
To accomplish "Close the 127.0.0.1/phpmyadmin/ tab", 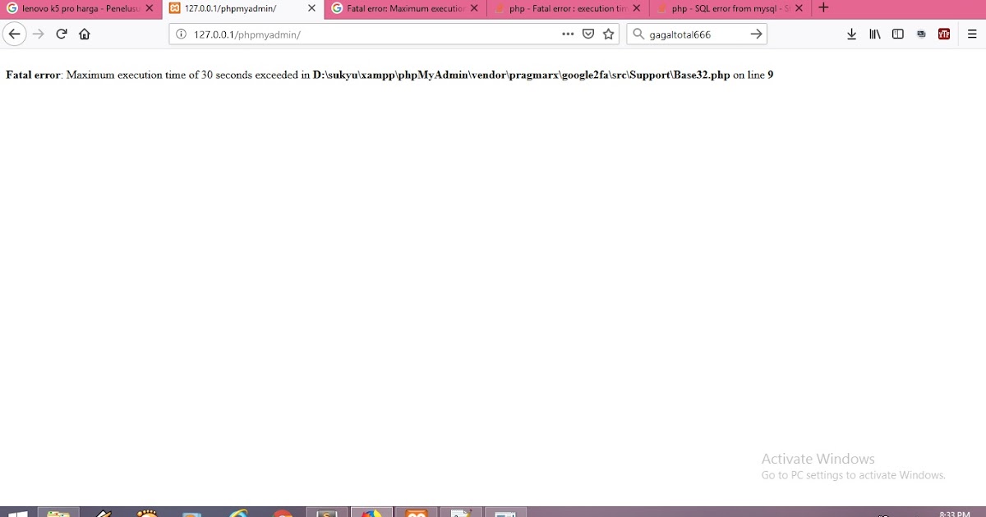I will [311, 8].
